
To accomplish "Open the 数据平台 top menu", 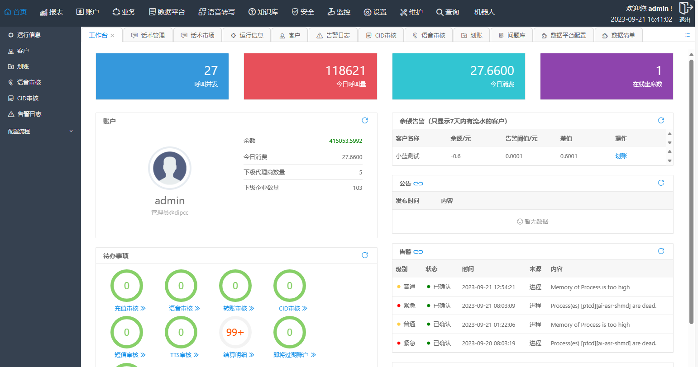I will click(x=167, y=12).
